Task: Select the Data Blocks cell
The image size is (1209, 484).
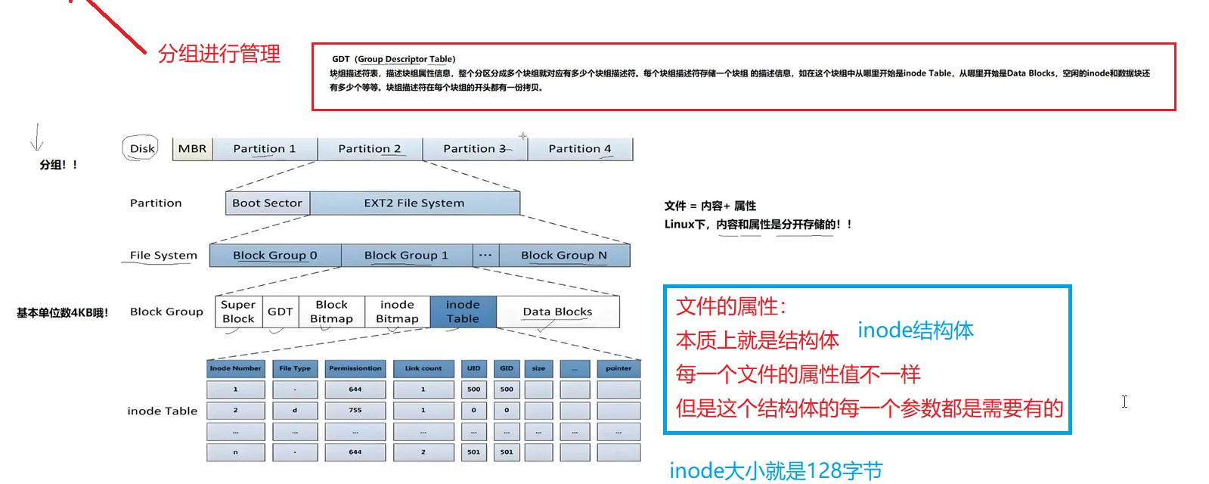Action: (x=557, y=312)
